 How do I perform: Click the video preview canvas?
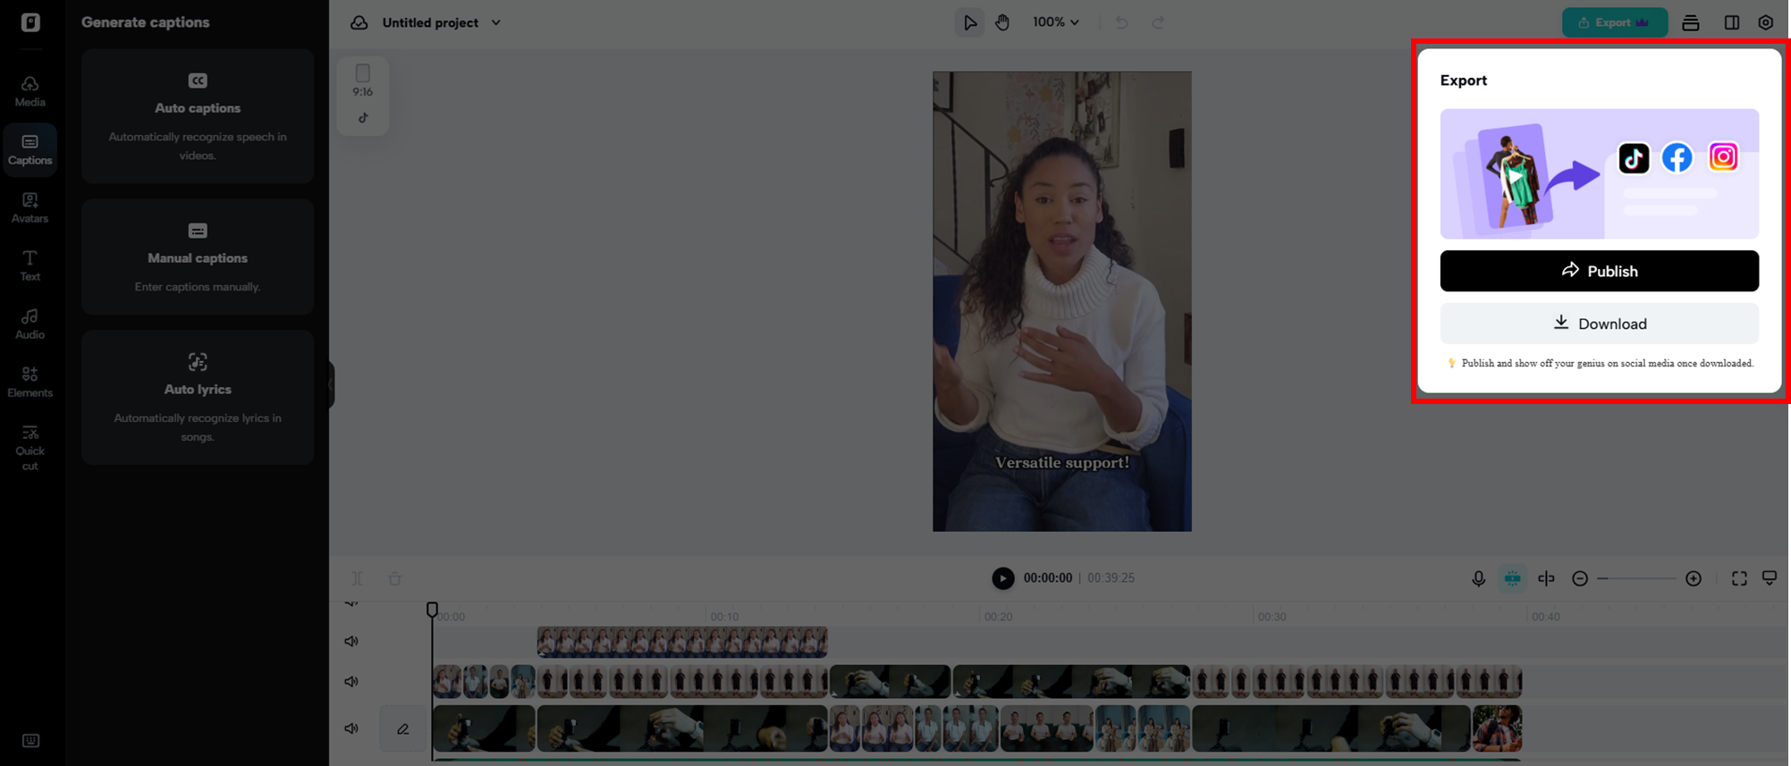tap(1061, 301)
